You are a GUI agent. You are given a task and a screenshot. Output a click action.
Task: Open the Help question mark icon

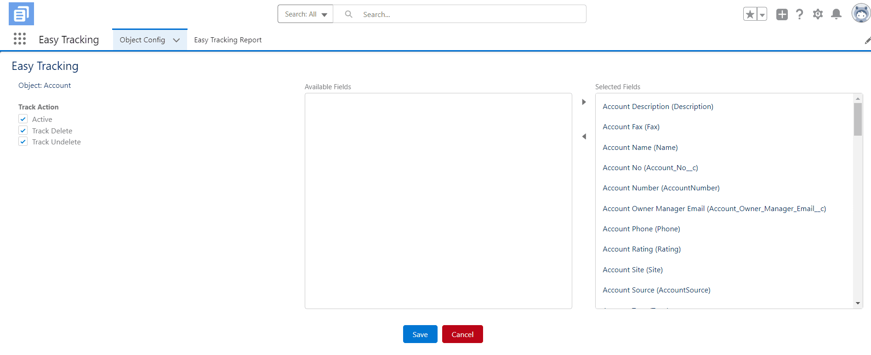(x=800, y=14)
